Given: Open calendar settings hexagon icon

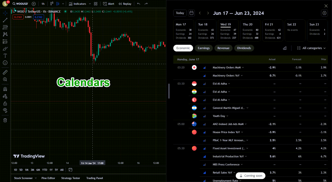Looking at the screenshot, I should (x=324, y=13).
